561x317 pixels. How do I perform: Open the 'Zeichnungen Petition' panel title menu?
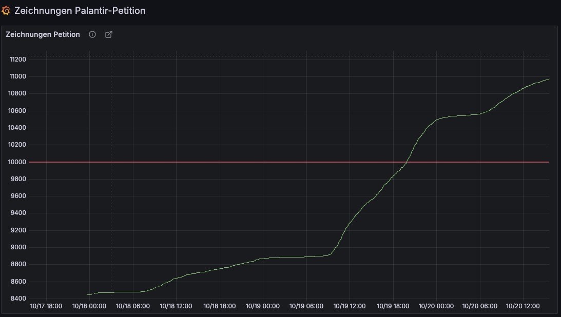click(43, 34)
